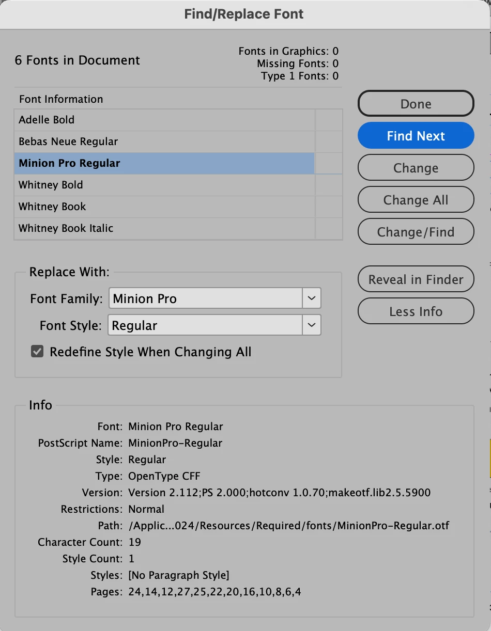Image resolution: width=491 pixels, height=631 pixels.
Task: Click the Missing Fonts: 0 text
Action: [x=298, y=64]
